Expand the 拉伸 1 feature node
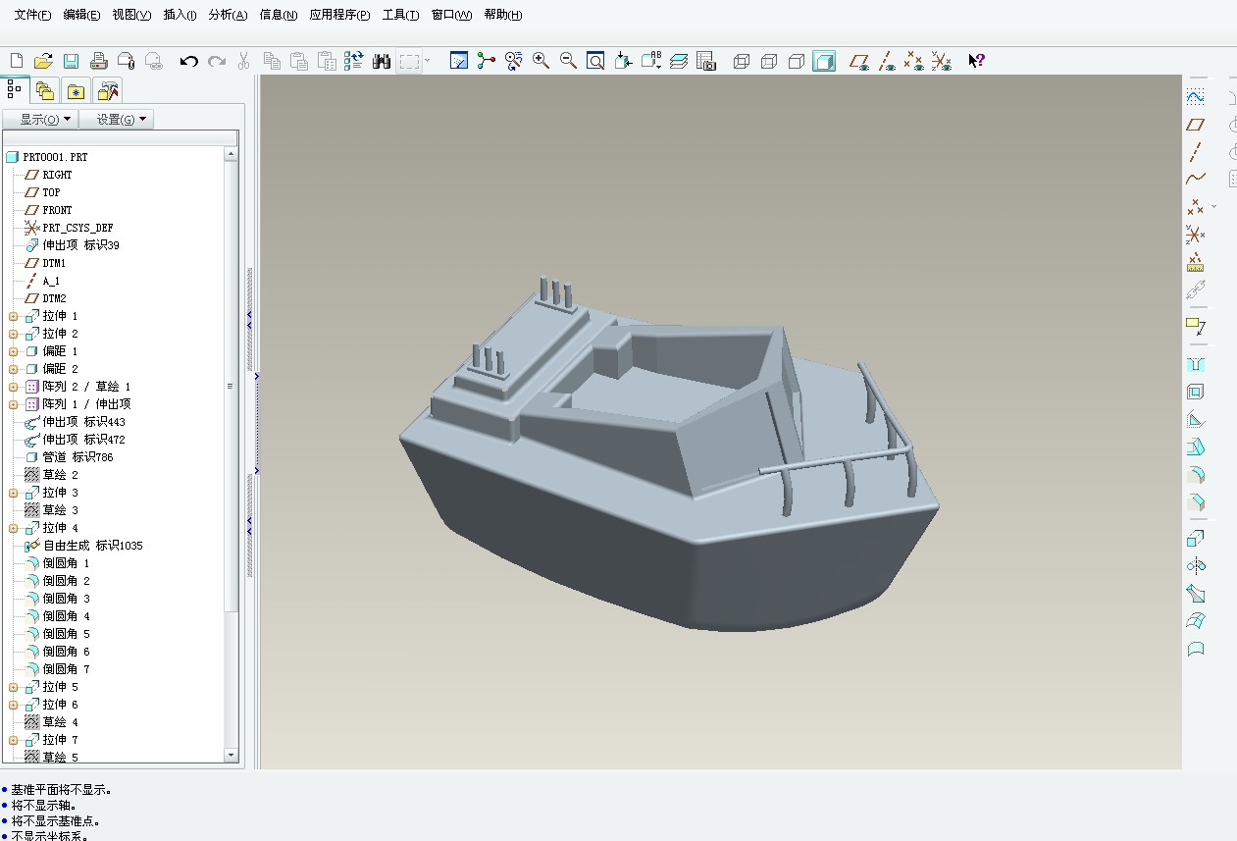 pyautogui.click(x=14, y=316)
